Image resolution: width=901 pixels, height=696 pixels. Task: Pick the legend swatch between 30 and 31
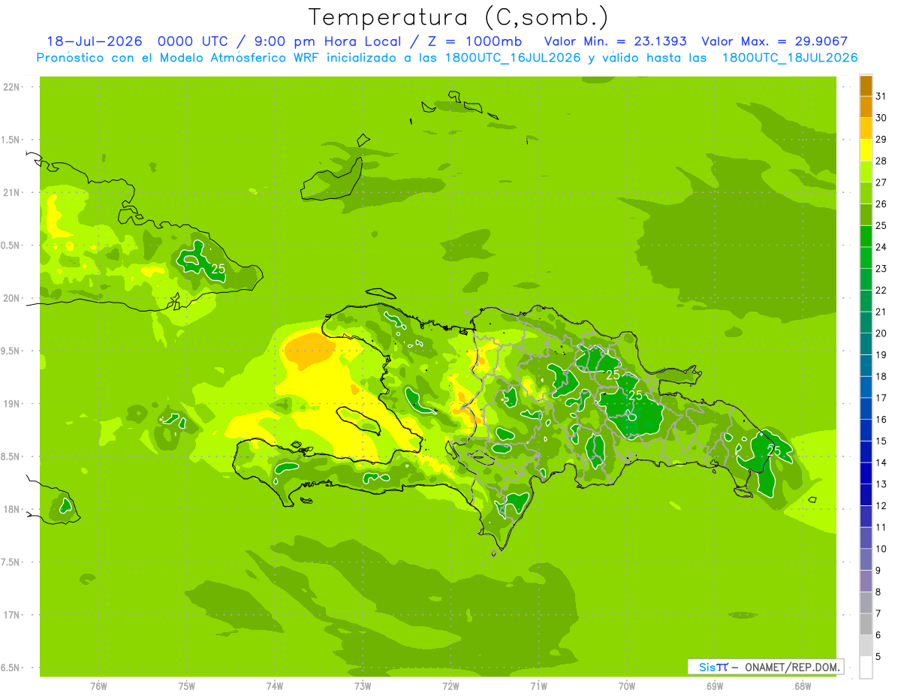pos(866,107)
